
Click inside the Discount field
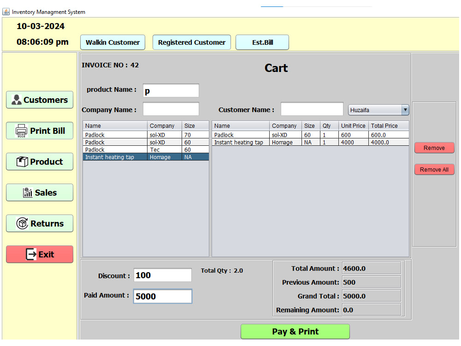point(162,274)
